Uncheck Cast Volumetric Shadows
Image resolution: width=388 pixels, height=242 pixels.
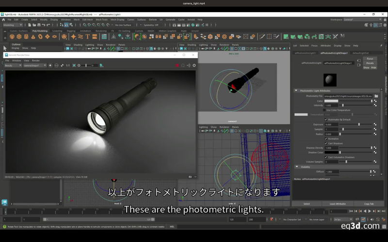[x=326, y=157]
